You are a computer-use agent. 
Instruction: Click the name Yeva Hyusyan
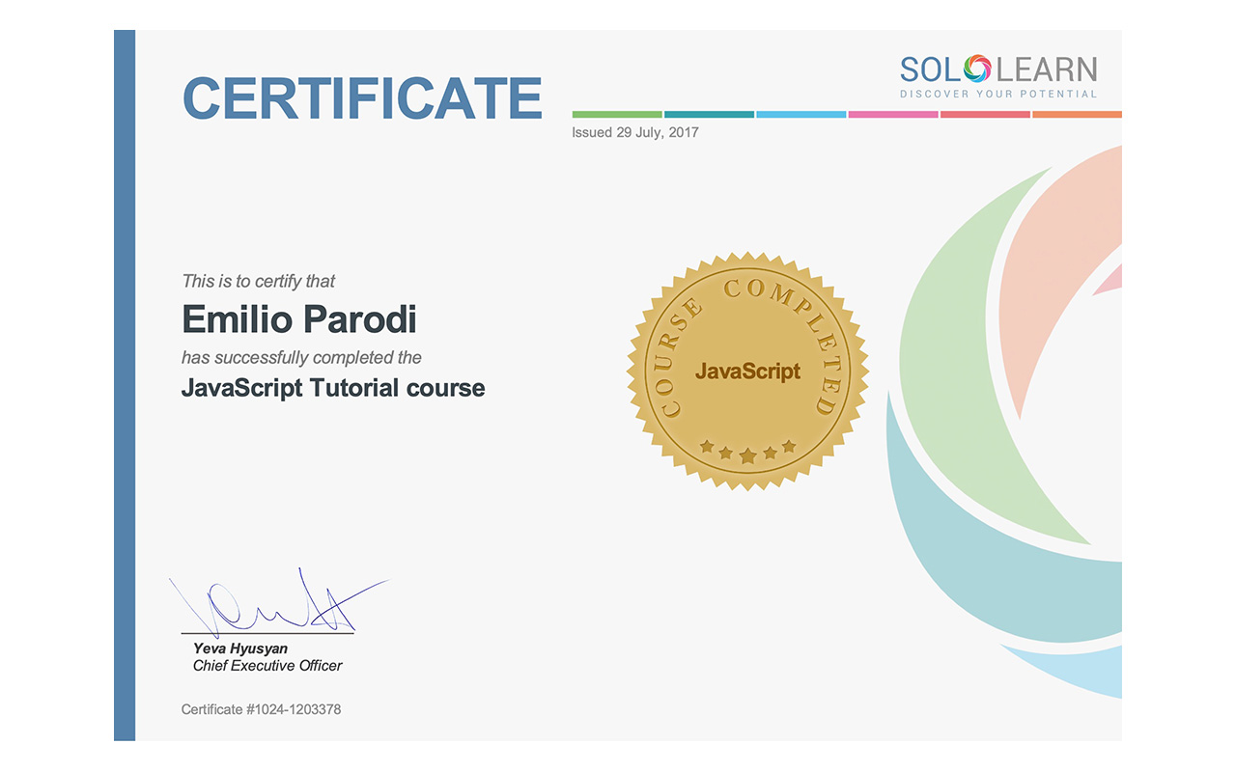(240, 648)
